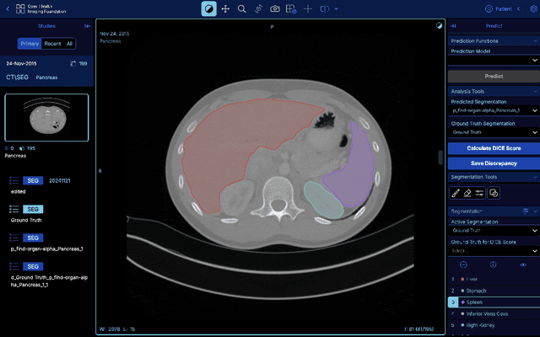Open the Patient info icon
Image resolution: width=540 pixels, height=337 pixels.
click(489, 9)
